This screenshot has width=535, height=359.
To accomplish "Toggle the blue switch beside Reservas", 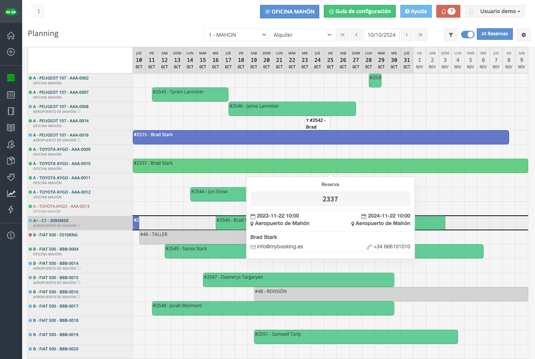I will (x=467, y=35).
